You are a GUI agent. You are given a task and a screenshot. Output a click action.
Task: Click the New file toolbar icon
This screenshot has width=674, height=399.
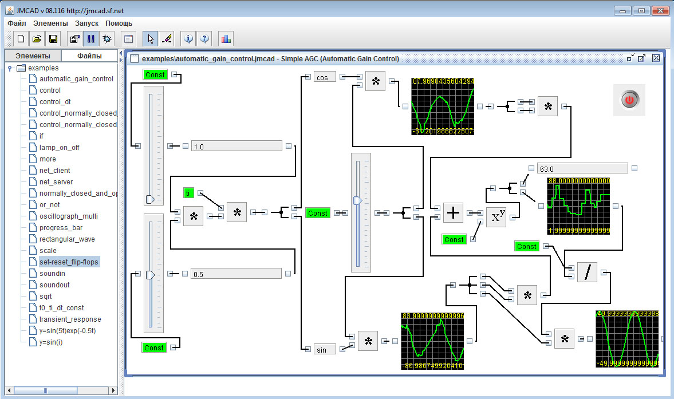coord(21,39)
